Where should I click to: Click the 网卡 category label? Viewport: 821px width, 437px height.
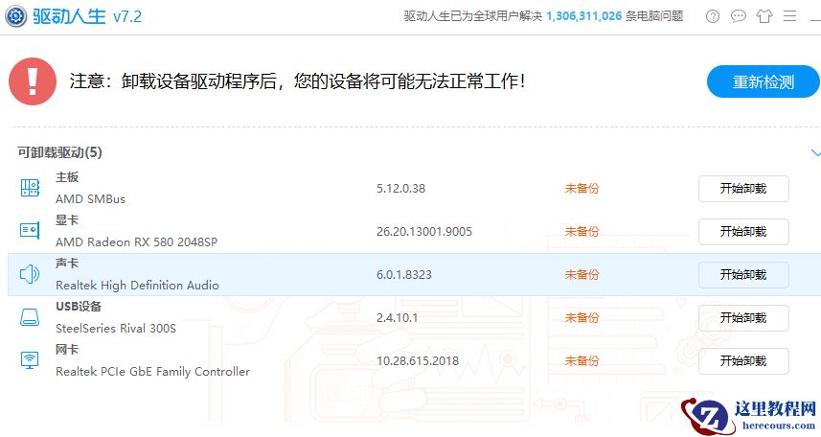click(67, 350)
